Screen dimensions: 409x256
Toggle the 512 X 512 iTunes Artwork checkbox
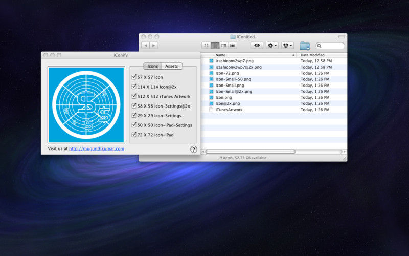coord(134,96)
